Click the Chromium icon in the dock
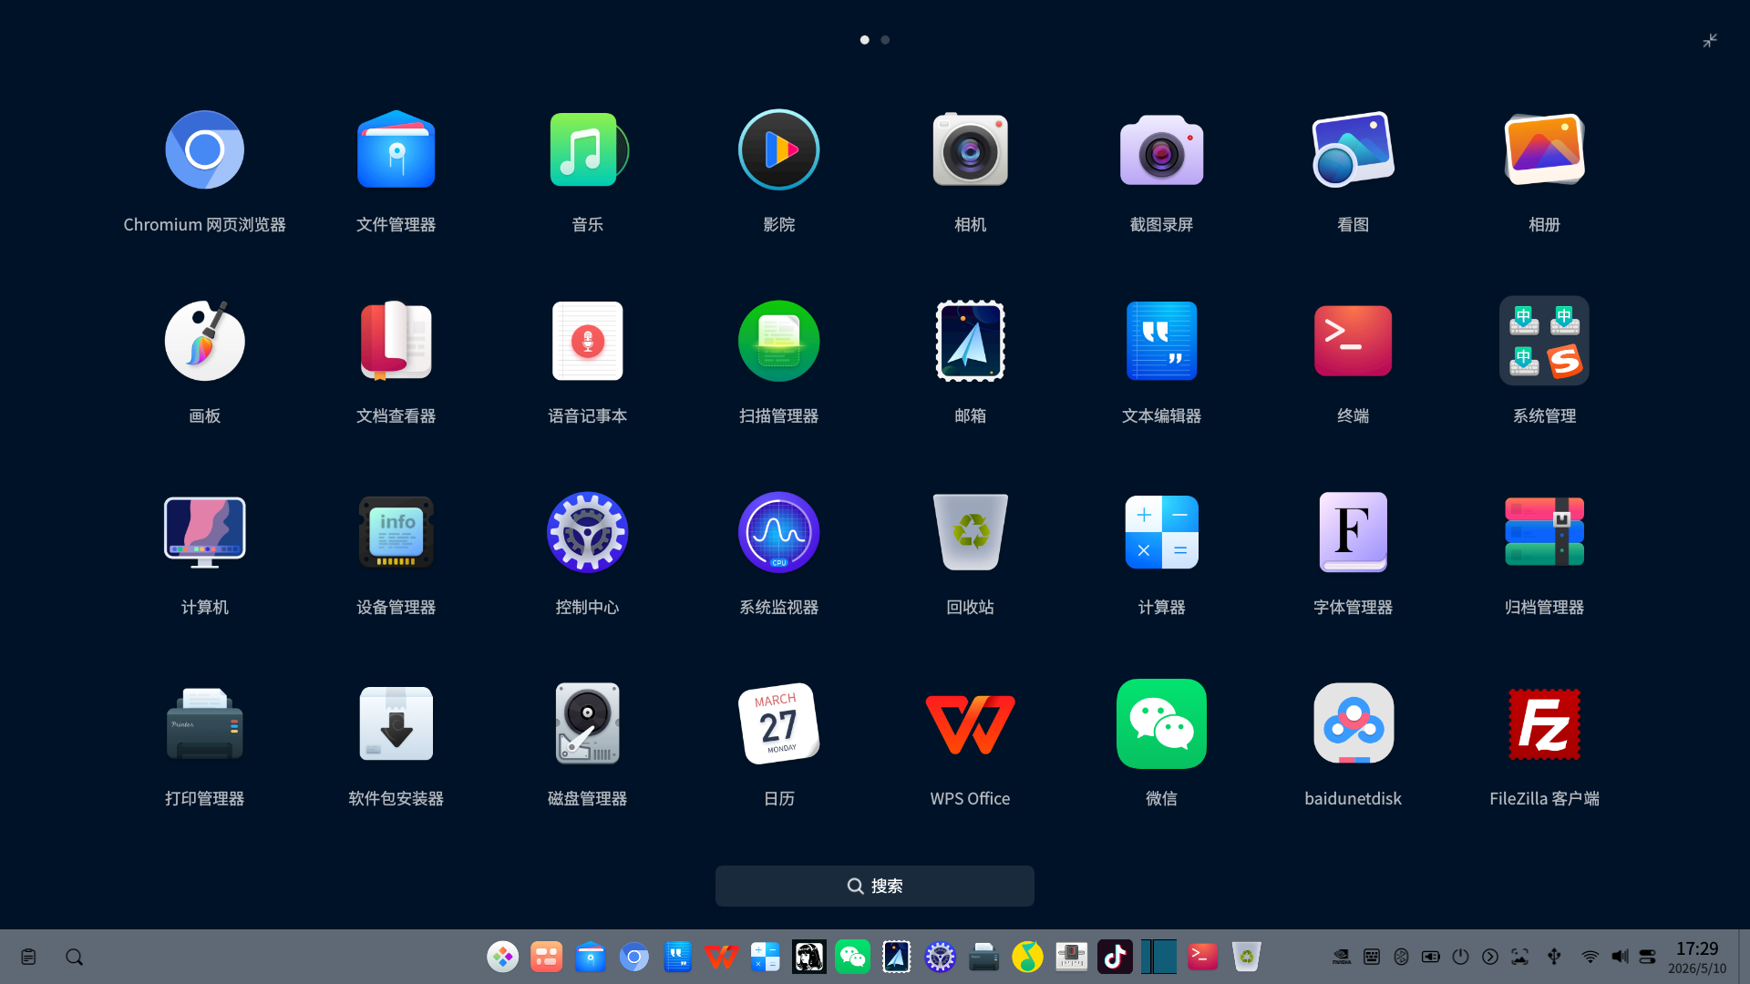1750x984 pixels. point(633,957)
